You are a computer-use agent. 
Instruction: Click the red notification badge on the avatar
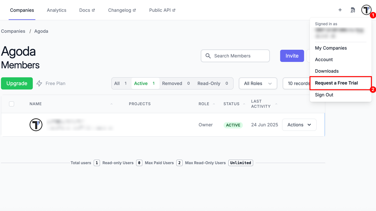pyautogui.click(x=373, y=15)
